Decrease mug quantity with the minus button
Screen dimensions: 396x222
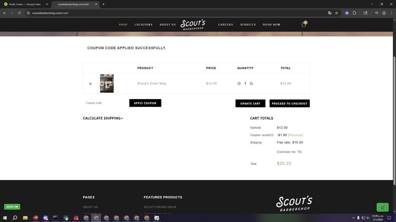click(x=239, y=83)
